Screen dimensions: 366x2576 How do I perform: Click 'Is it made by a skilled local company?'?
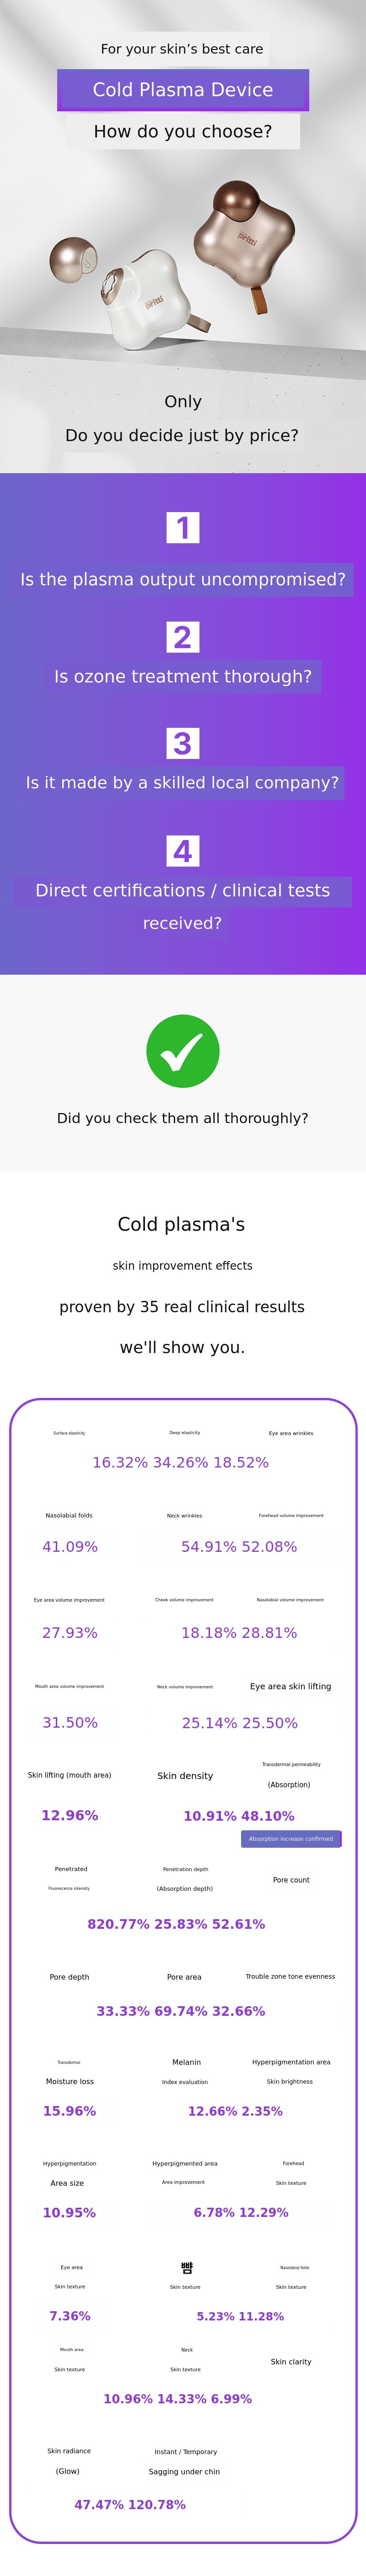point(182,782)
